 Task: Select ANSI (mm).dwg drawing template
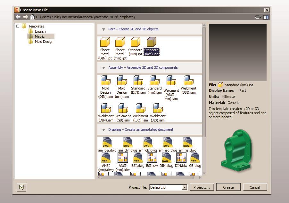pos(106,162)
